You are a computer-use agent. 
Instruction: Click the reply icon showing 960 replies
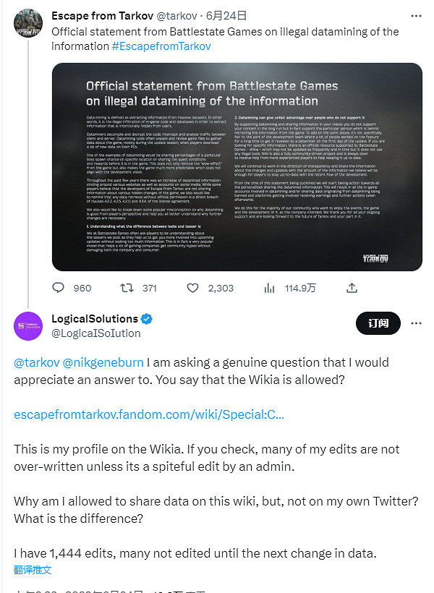pos(59,288)
